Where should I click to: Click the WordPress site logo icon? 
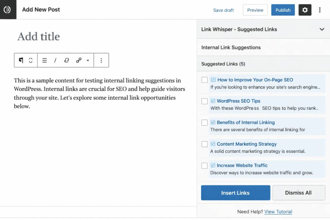(x=8, y=10)
